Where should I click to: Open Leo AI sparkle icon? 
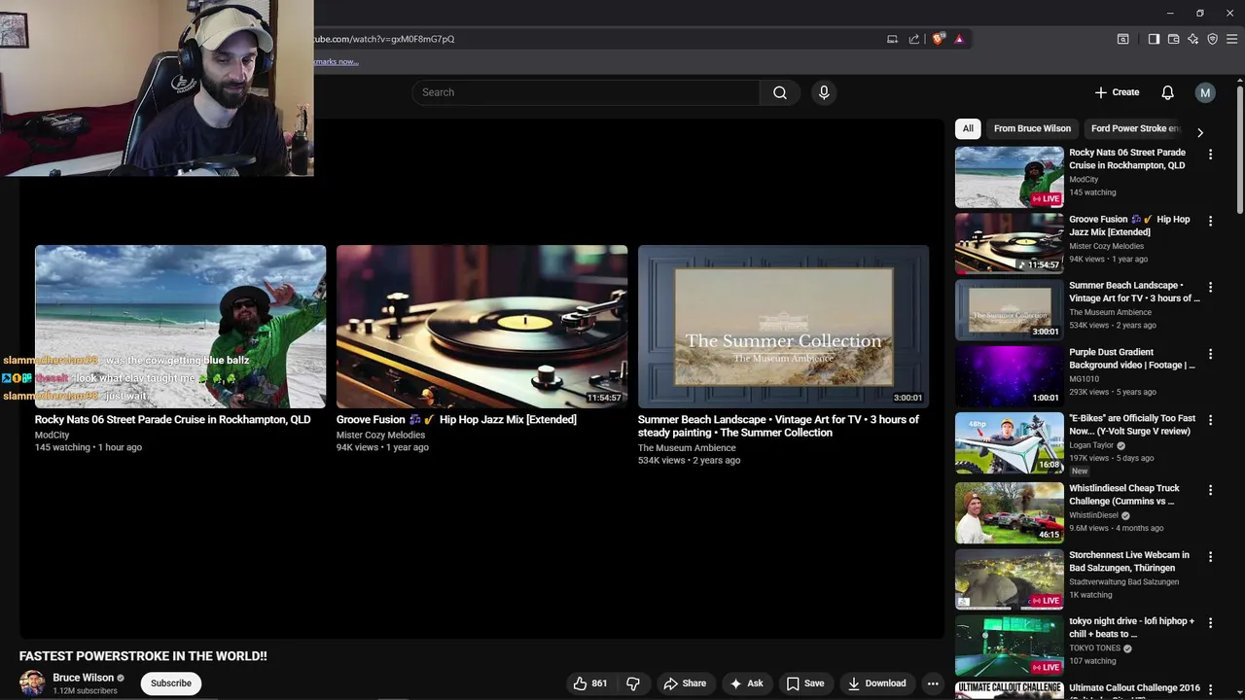[1192, 39]
